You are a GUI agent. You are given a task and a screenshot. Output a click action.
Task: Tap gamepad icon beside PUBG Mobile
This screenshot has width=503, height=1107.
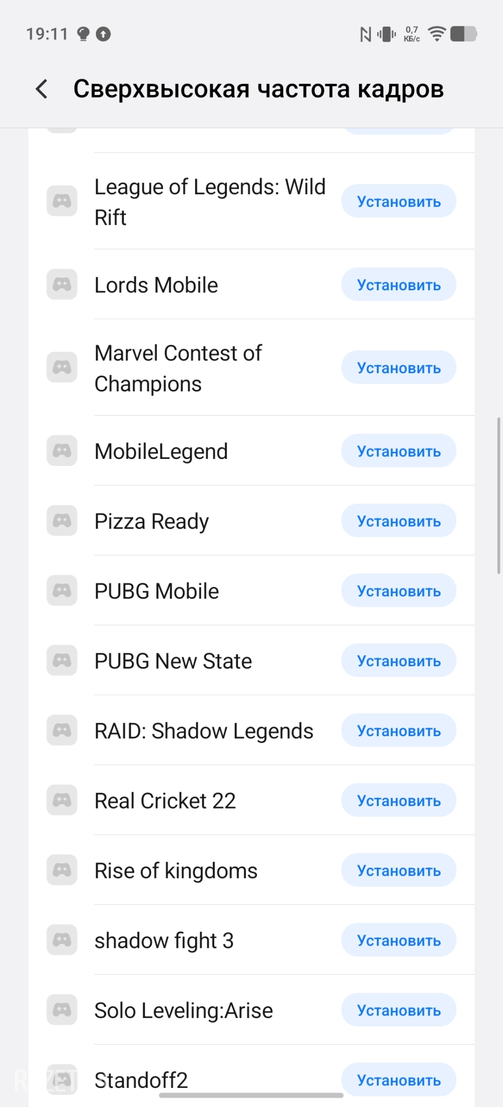click(62, 591)
